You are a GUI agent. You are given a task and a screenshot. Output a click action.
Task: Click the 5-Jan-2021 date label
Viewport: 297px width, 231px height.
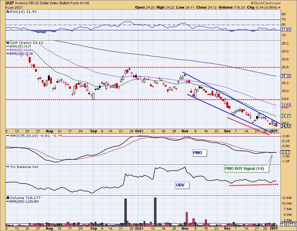tap(14, 7)
